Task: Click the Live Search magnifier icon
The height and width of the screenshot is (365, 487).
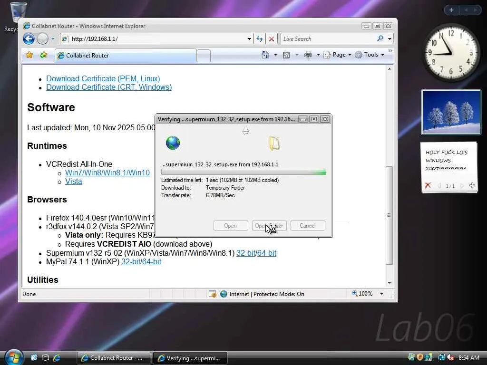Action: pyautogui.click(x=380, y=38)
